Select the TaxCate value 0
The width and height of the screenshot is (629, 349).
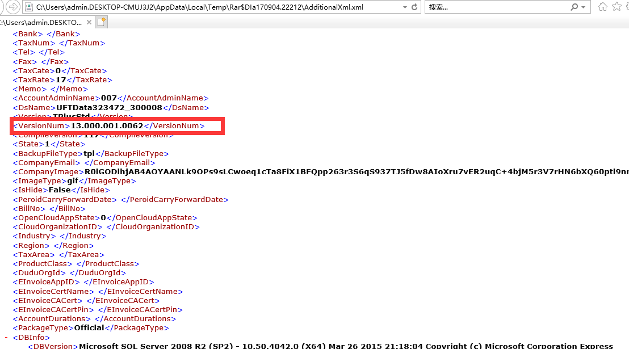click(58, 70)
